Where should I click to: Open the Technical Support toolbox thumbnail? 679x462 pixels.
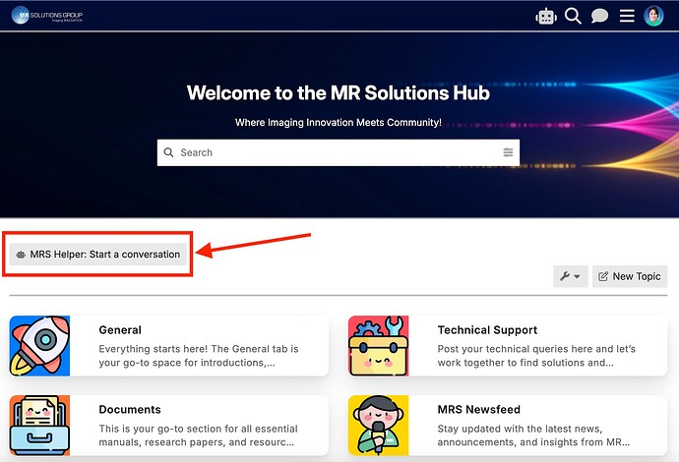[x=379, y=346]
